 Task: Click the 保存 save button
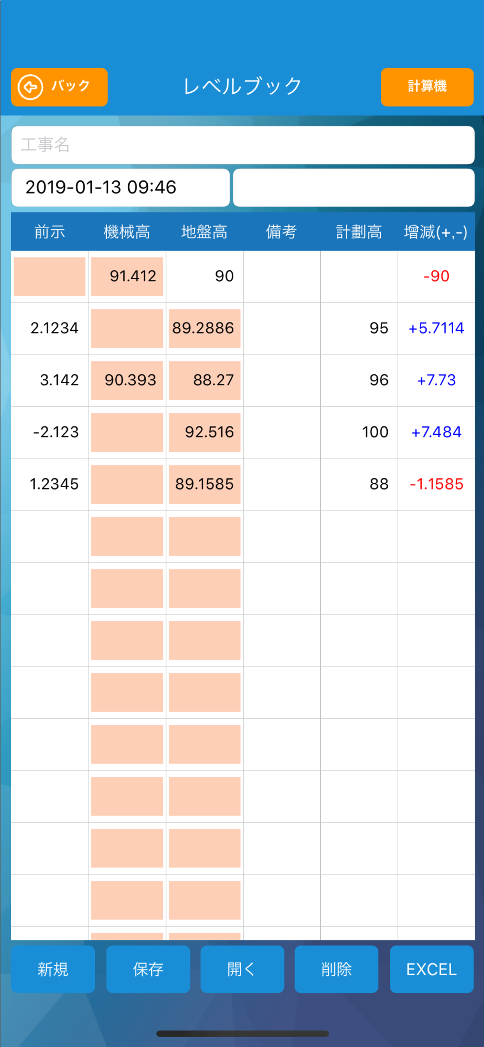click(x=148, y=969)
